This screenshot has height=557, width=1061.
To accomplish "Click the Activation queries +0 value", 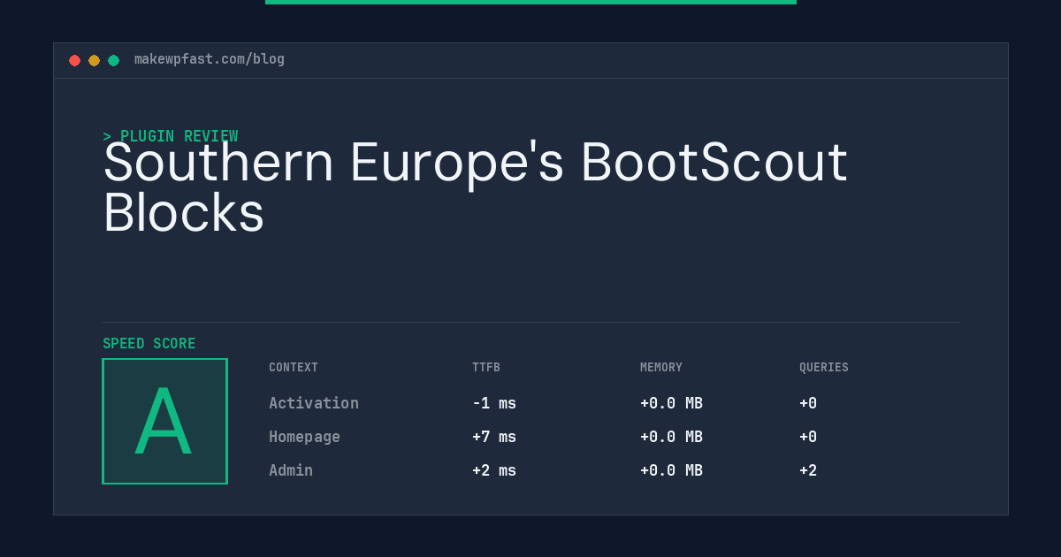I will pyautogui.click(x=808, y=403).
